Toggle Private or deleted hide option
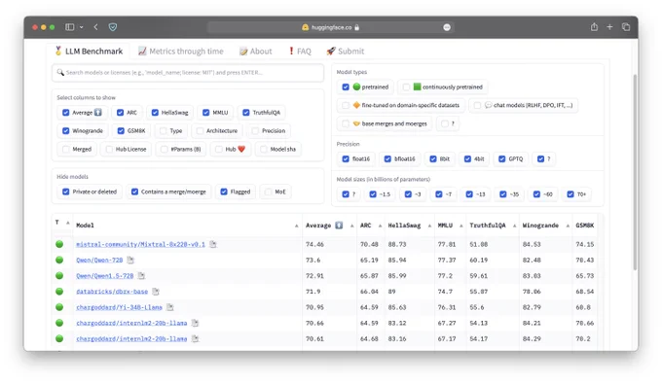 pyautogui.click(x=65, y=191)
